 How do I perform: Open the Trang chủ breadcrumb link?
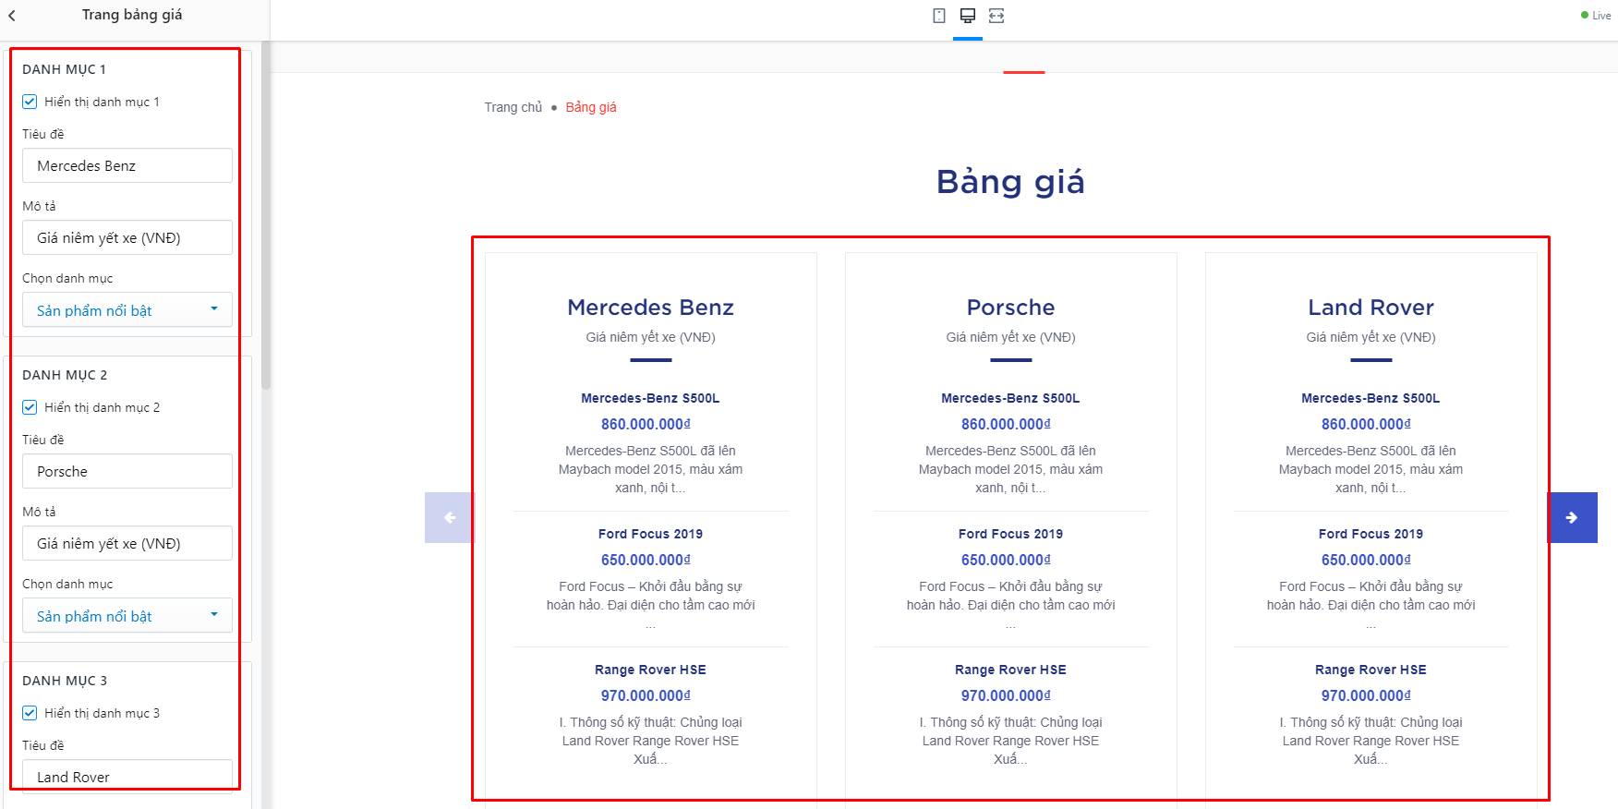(513, 107)
